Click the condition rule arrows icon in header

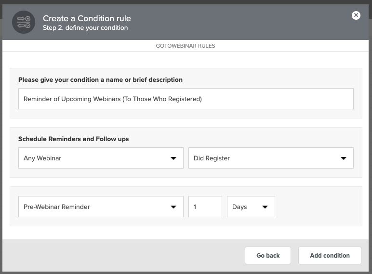click(24, 22)
